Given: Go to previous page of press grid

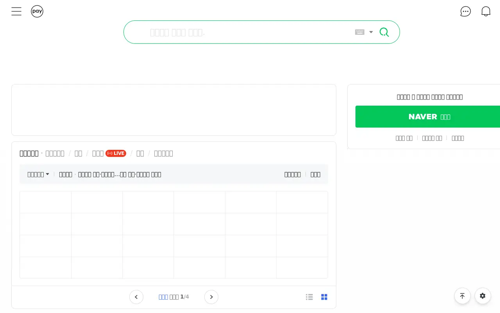Looking at the screenshot, I should pos(136,297).
